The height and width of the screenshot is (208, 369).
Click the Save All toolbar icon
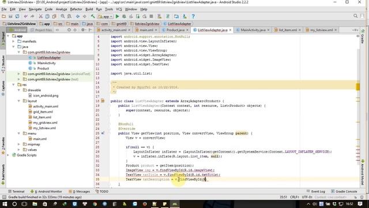pyautogui.click(x=10, y=16)
